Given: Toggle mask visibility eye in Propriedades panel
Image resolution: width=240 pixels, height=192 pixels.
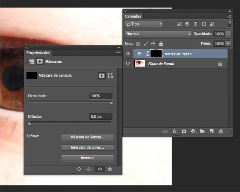Looking at the screenshot, I should [100, 169].
